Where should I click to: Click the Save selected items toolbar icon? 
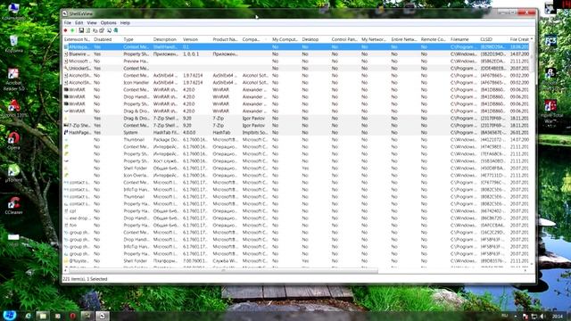[81, 30]
